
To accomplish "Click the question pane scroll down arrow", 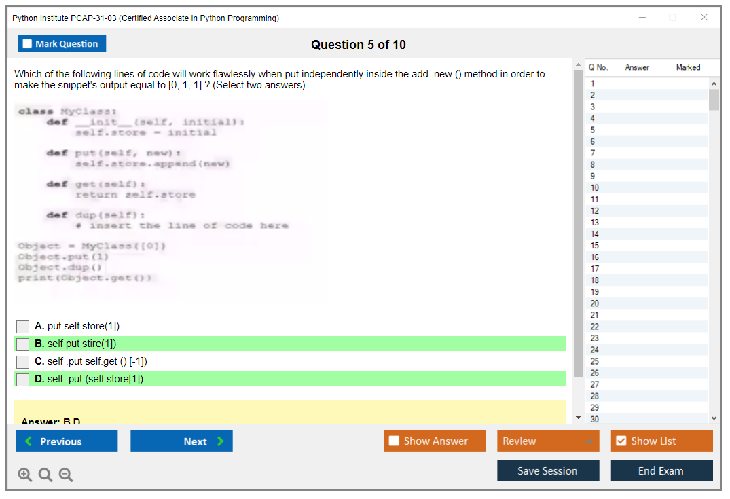I will (578, 417).
